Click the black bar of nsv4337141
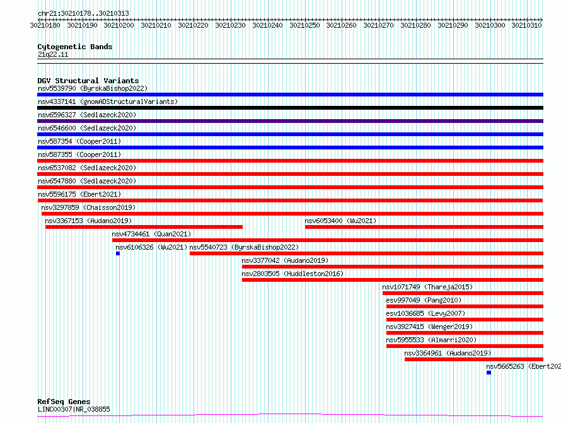 pyautogui.click(x=290, y=108)
